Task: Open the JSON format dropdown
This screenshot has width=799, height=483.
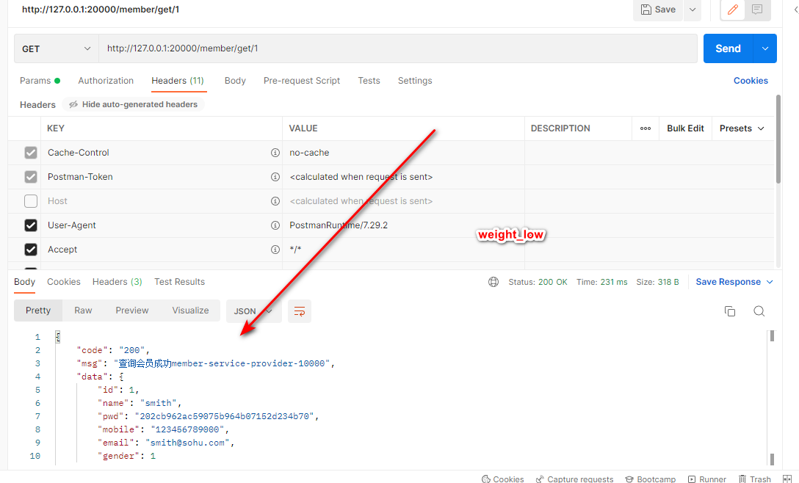Action: 253,311
